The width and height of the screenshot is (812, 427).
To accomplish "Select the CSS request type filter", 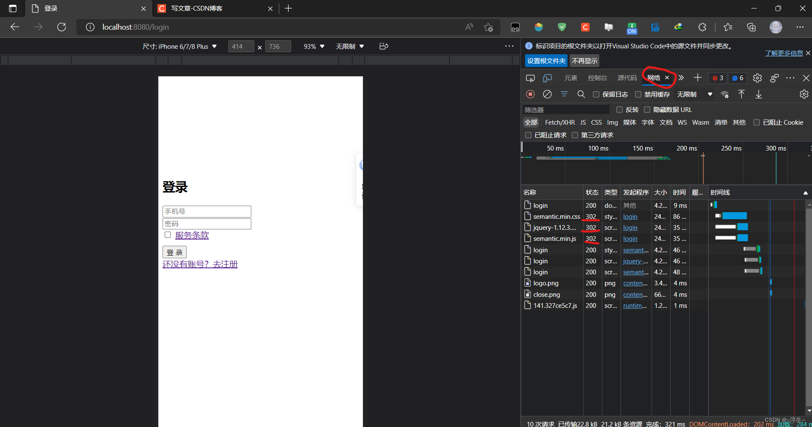I will point(596,123).
